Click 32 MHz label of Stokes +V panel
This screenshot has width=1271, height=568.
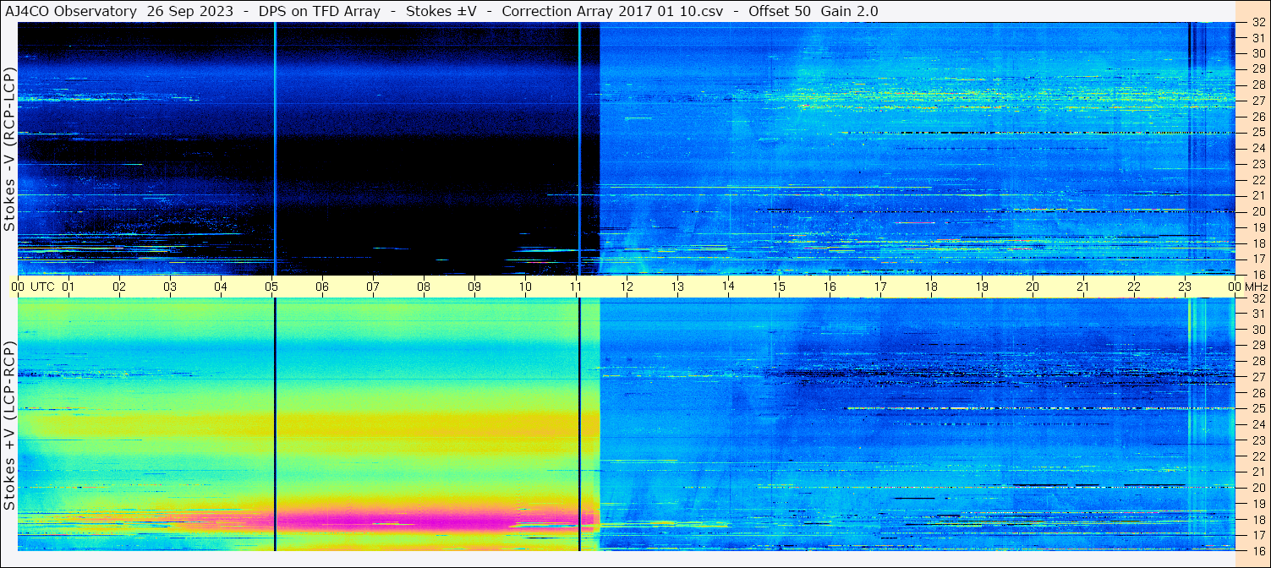[1257, 298]
